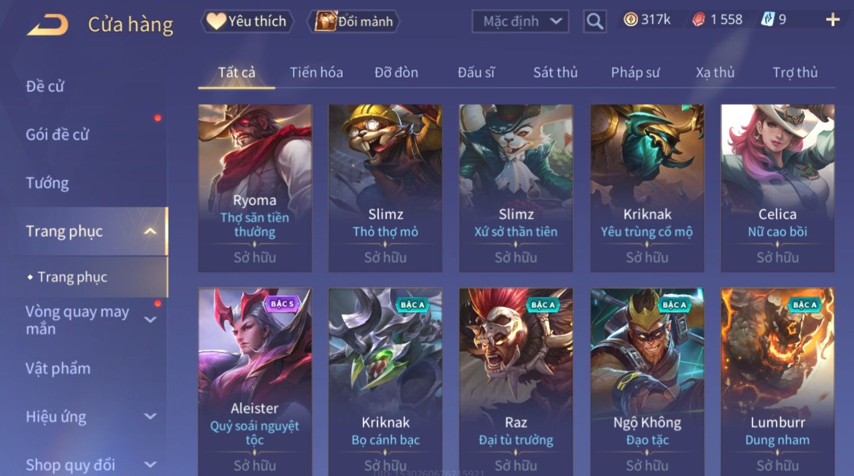Expand the Vòng quay may mắn section
This screenshot has height=476, width=854.
point(150,320)
